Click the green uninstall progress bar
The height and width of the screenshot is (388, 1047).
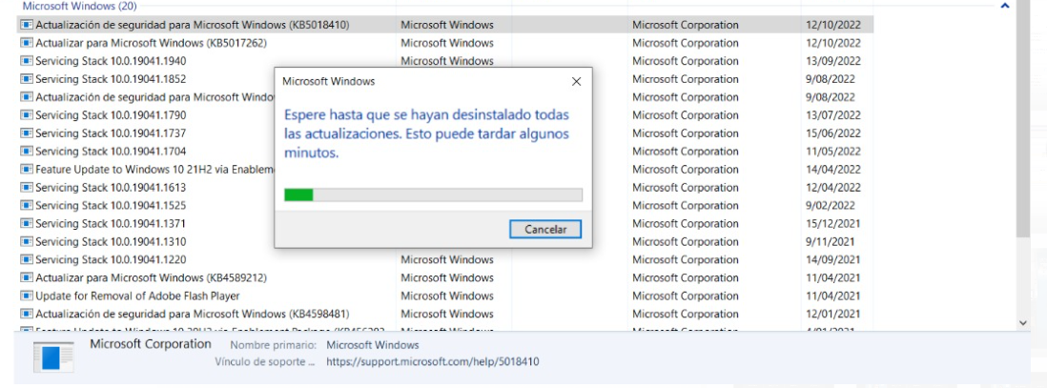click(x=433, y=195)
